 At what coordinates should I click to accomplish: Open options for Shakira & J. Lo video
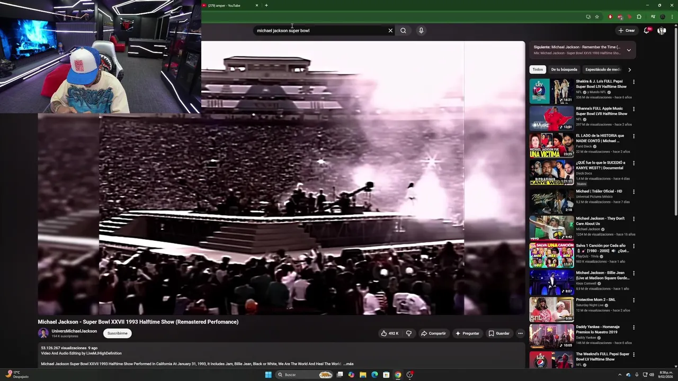tap(634, 82)
